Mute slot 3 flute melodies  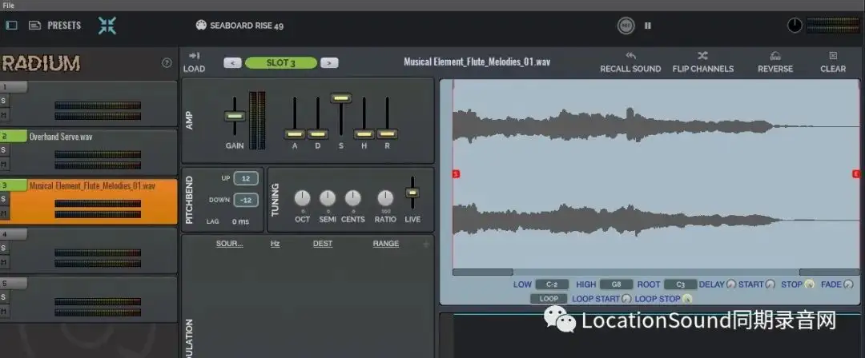4,213
